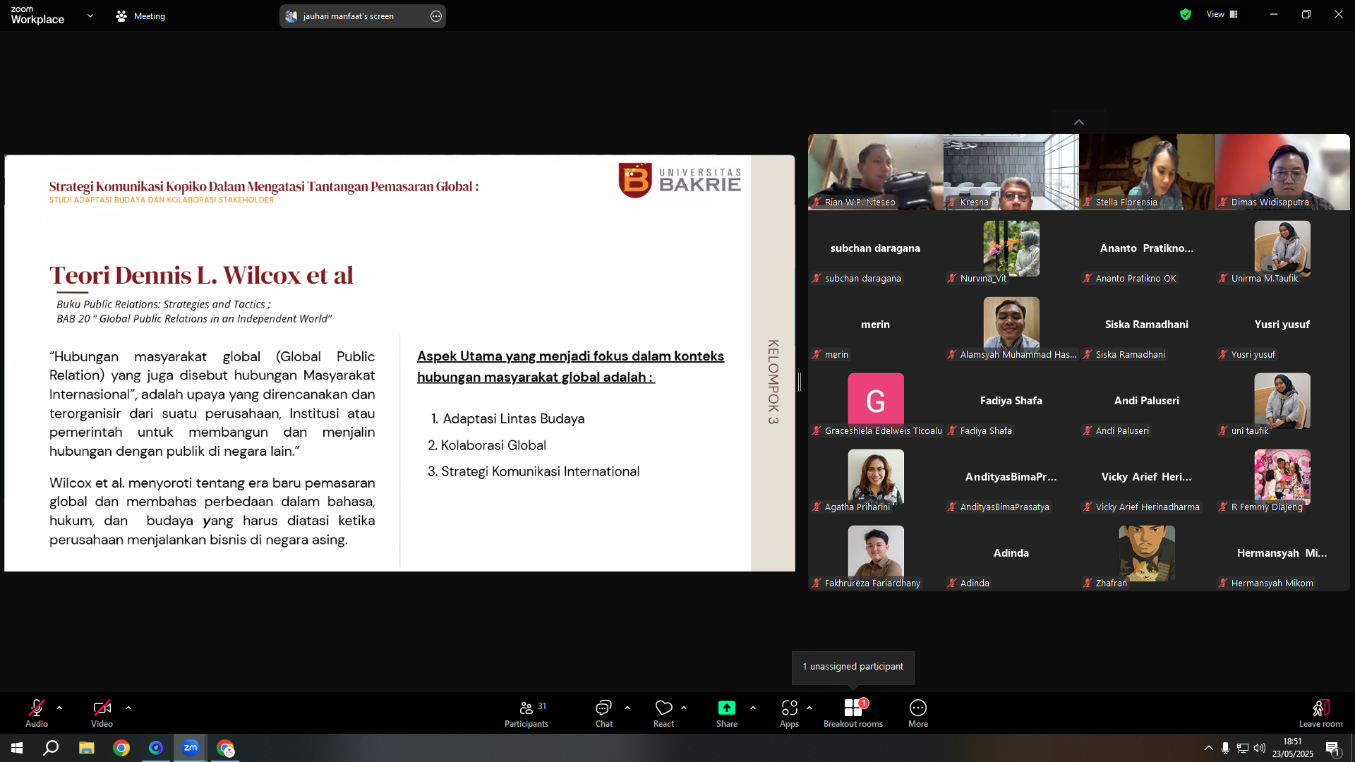Collapse the gallery with the top chevron

1079,122
